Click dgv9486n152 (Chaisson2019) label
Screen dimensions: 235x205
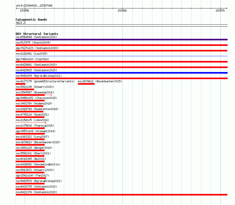point(36,98)
